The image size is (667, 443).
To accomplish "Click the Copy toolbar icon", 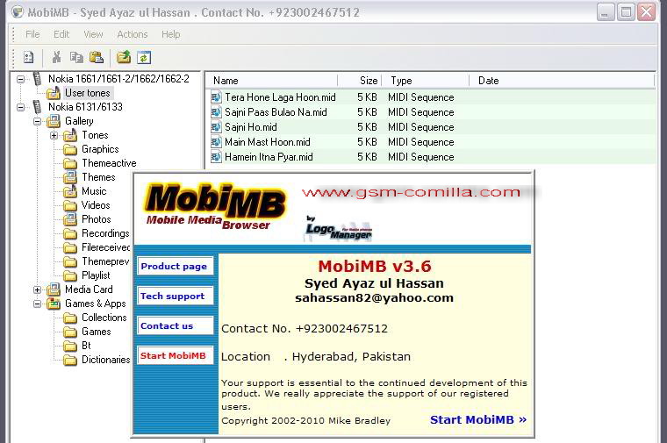I will click(x=76, y=57).
